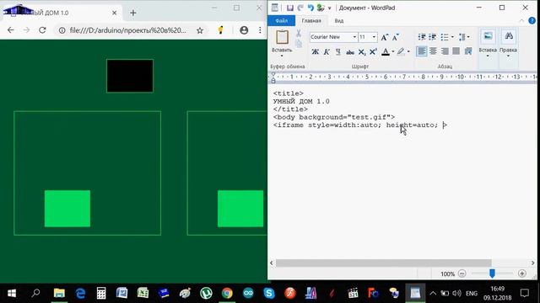This screenshot has height=303, width=540.
Task: Open the paragraph settings icon
Action: tap(468, 51)
